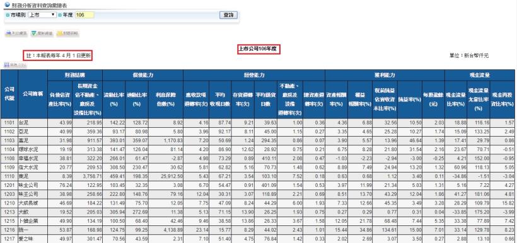Click the open-in-new-window green icon button
Screen dimensions: 517x243
point(42,33)
